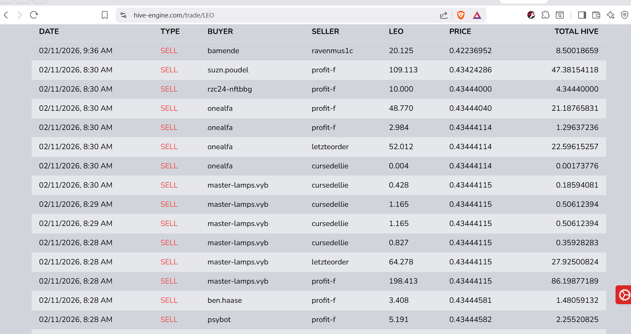Open the Brave VPN shield icon
The image size is (631, 334).
[x=624, y=15]
